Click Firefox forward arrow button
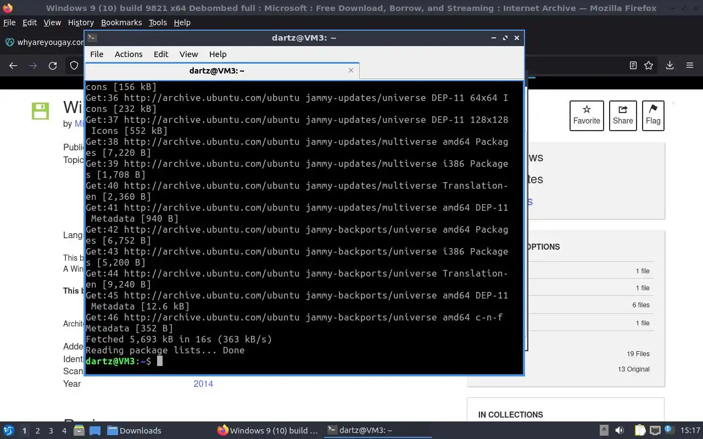The height and width of the screenshot is (439, 703). (x=33, y=66)
